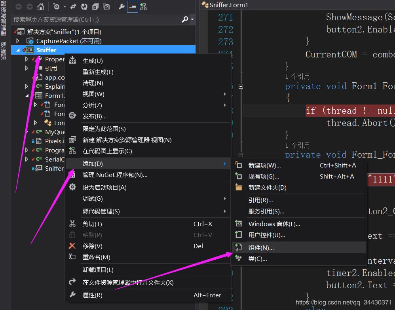The height and width of the screenshot is (310, 395).
Task: Select 剪切(T) to cut
Action: coord(148,224)
